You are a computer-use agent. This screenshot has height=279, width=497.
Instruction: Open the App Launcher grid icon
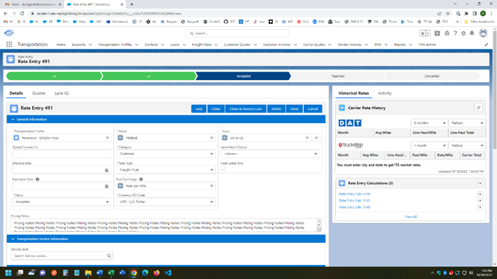(x=9, y=45)
